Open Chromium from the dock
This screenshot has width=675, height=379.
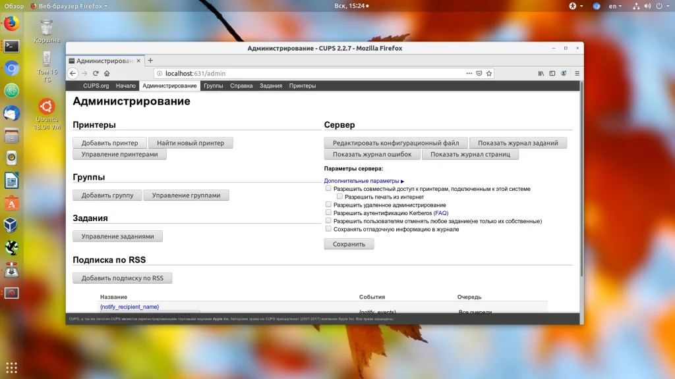click(x=12, y=68)
